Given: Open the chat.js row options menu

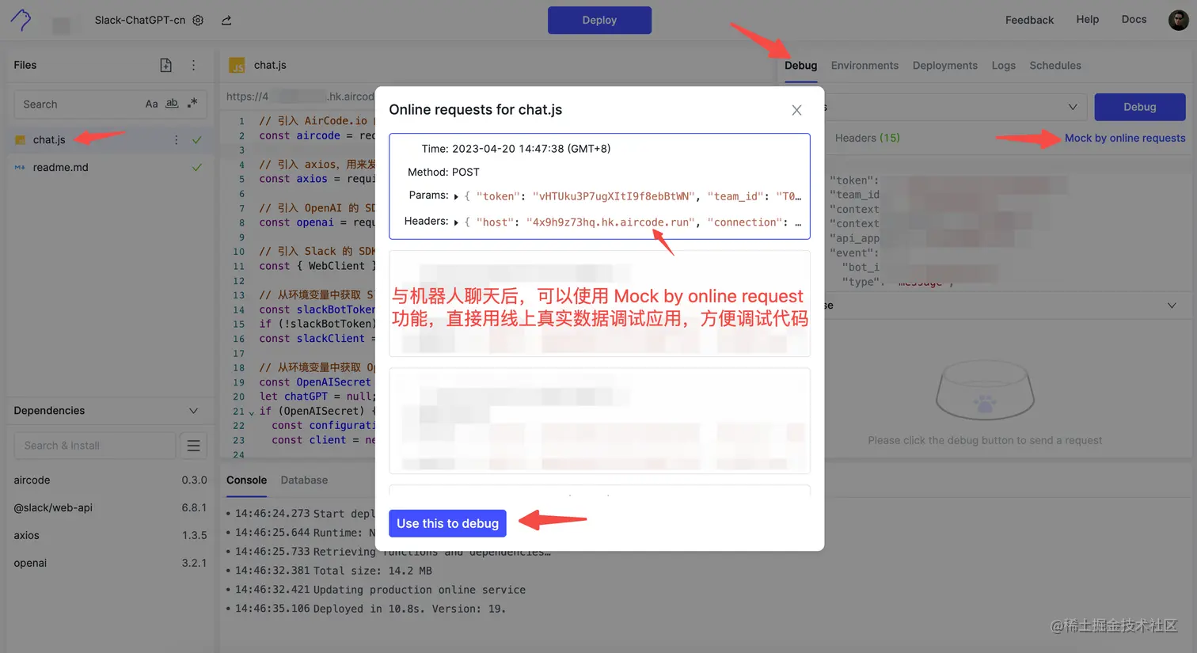Looking at the screenshot, I should pyautogui.click(x=176, y=140).
